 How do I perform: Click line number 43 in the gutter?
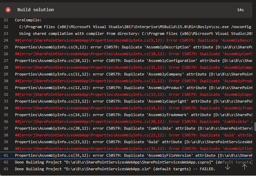pos(6,169)
